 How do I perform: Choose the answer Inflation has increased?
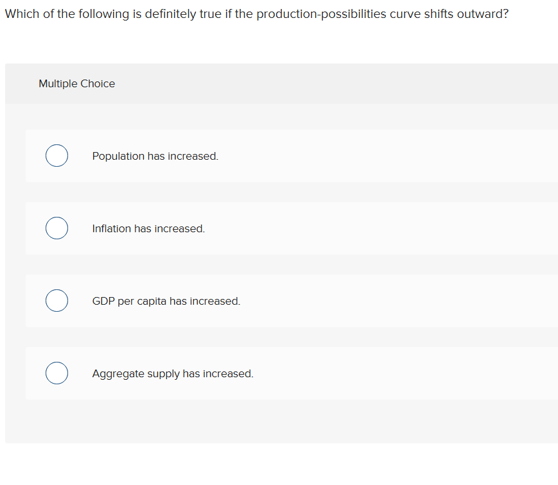point(148,228)
